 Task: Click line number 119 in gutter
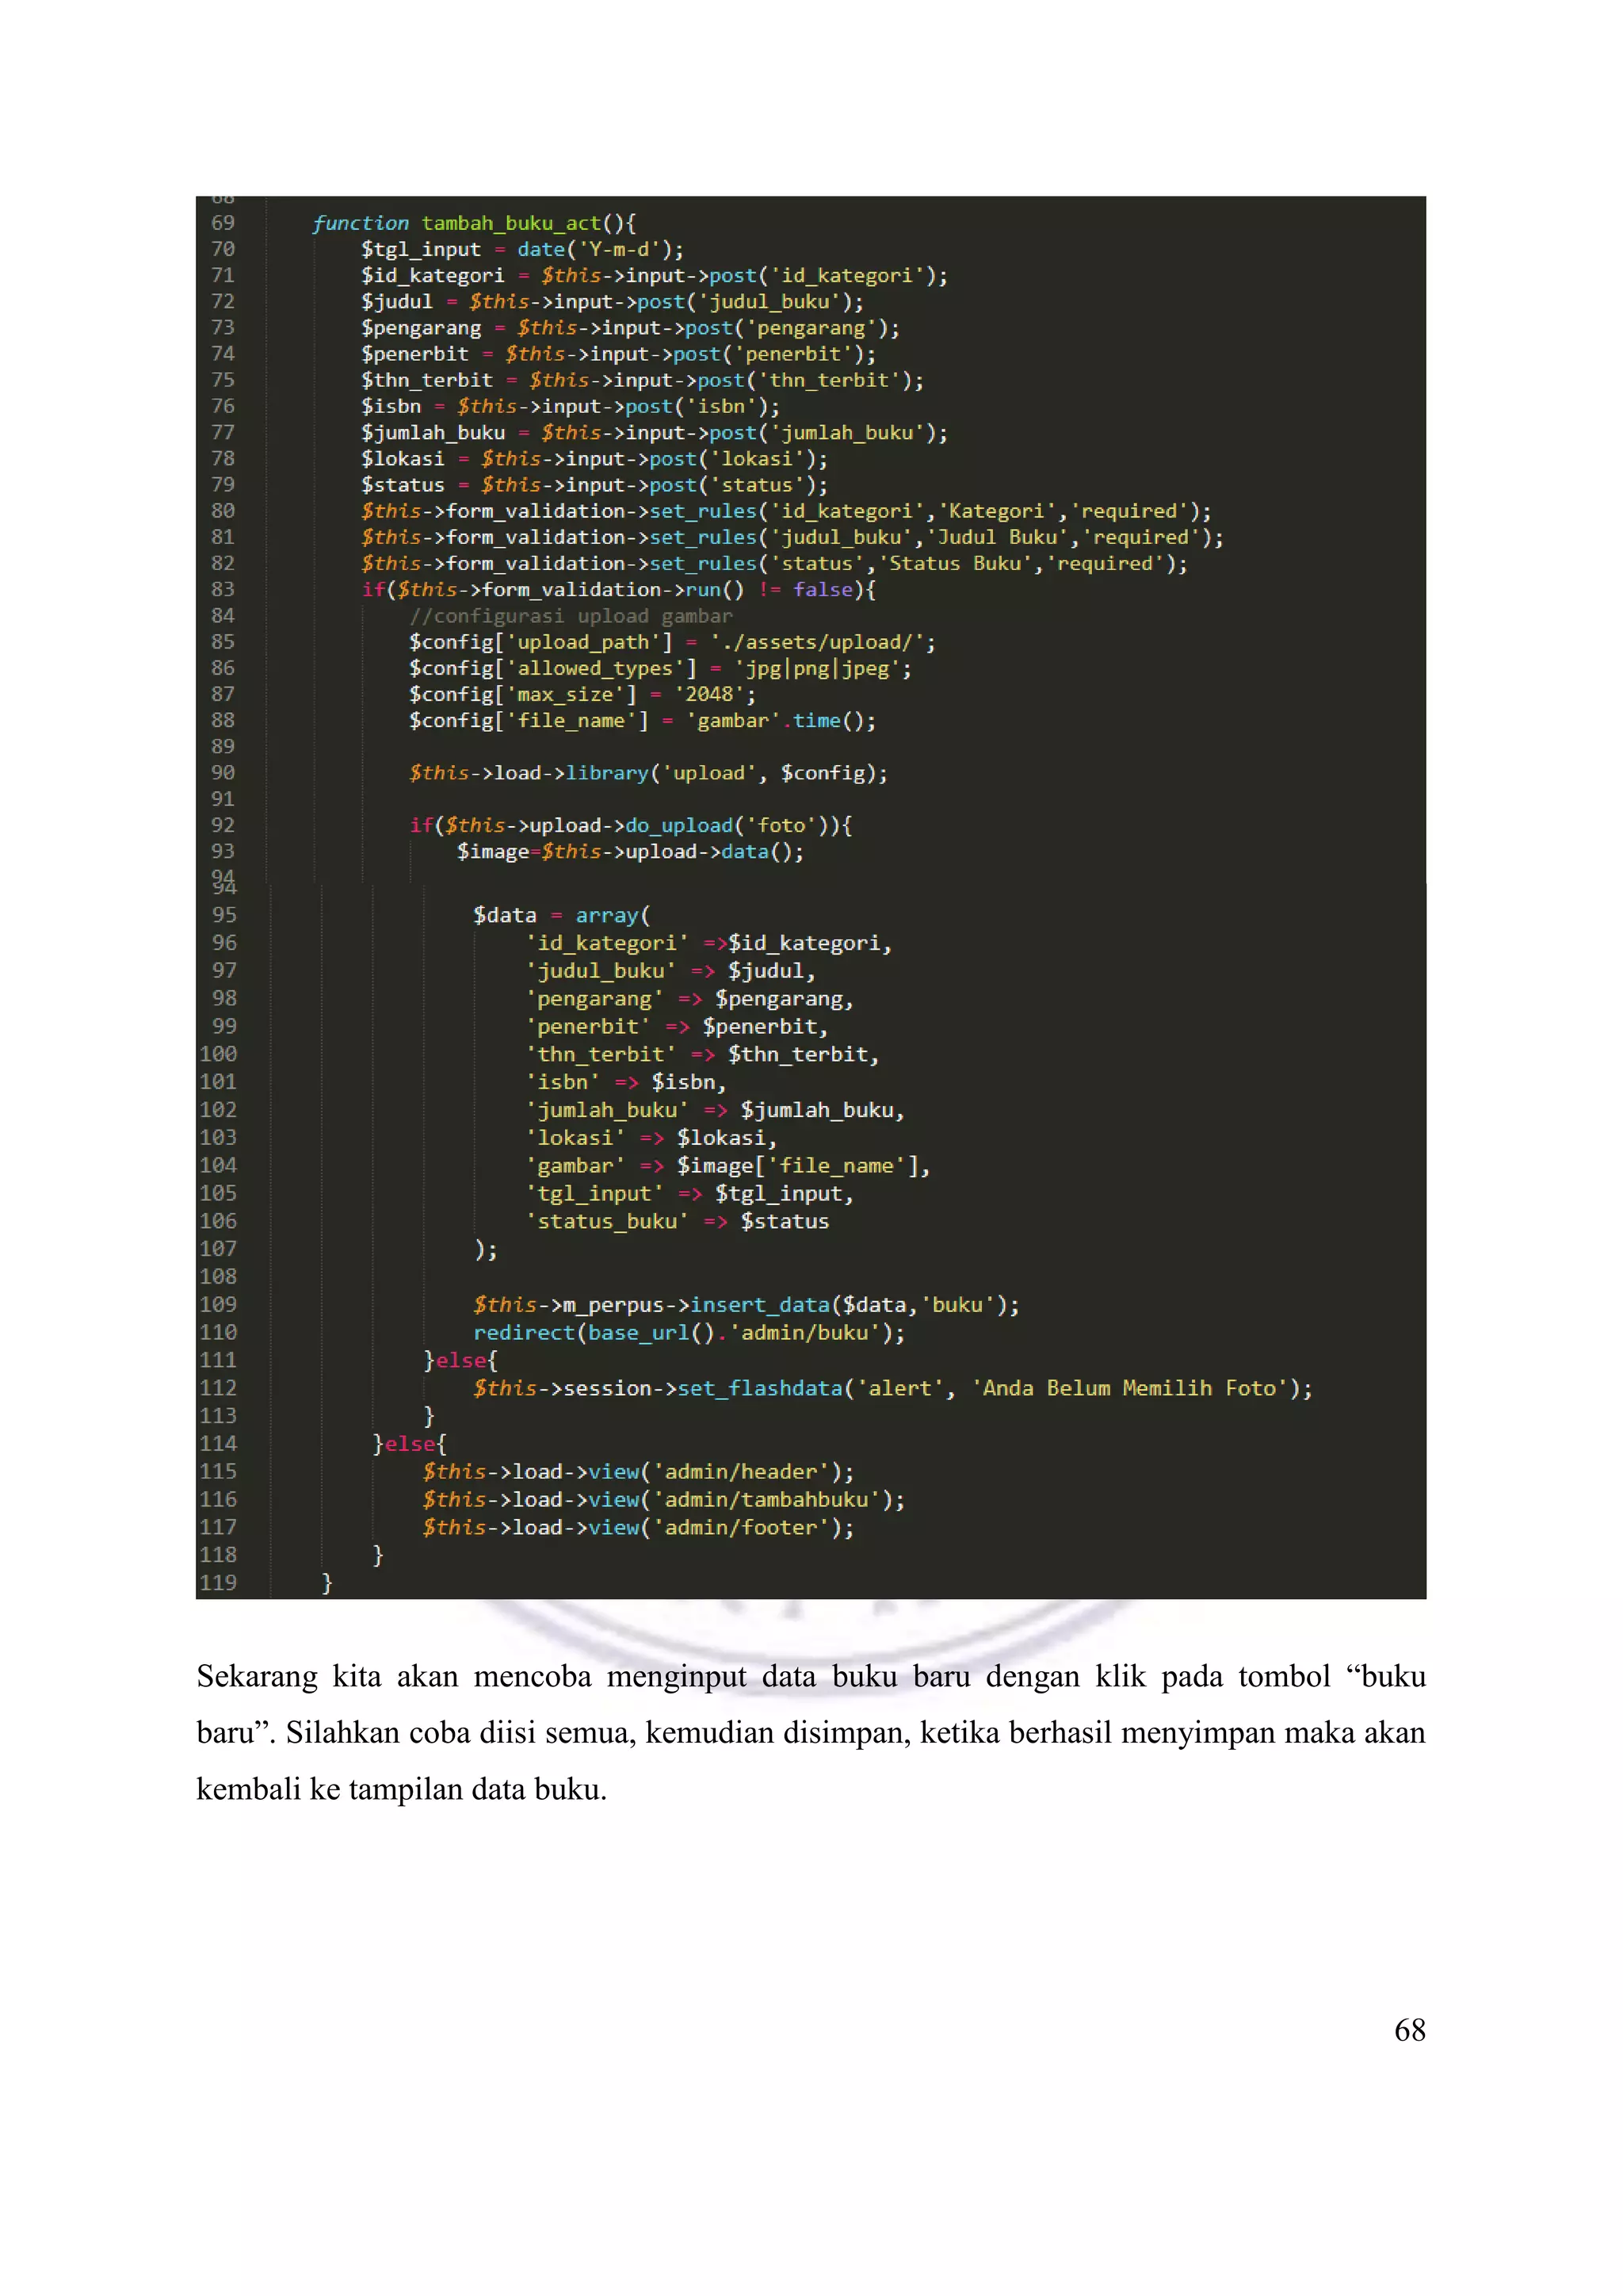coord(218,1583)
